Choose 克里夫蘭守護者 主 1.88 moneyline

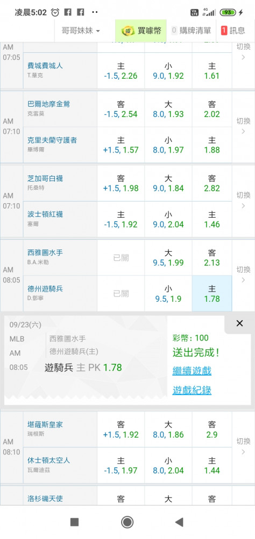coord(212,145)
